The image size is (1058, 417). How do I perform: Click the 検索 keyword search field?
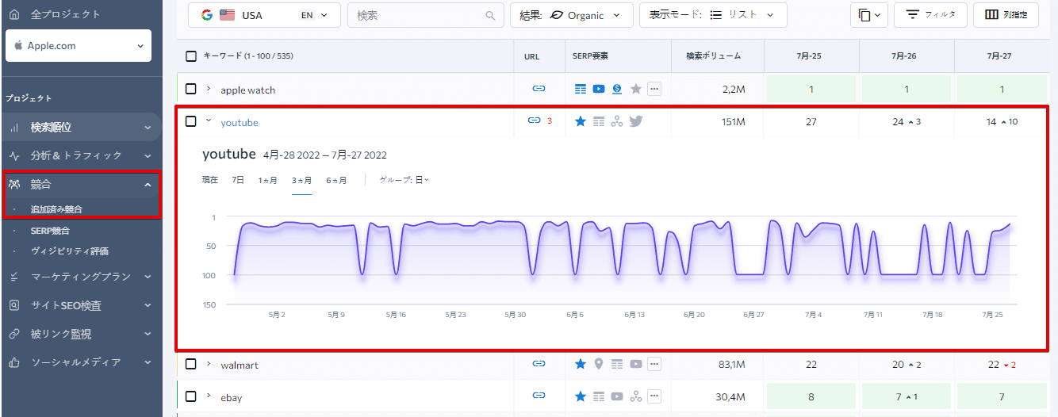point(425,15)
